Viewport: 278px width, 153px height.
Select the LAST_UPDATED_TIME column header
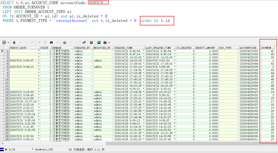pyautogui.click(x=160, y=48)
